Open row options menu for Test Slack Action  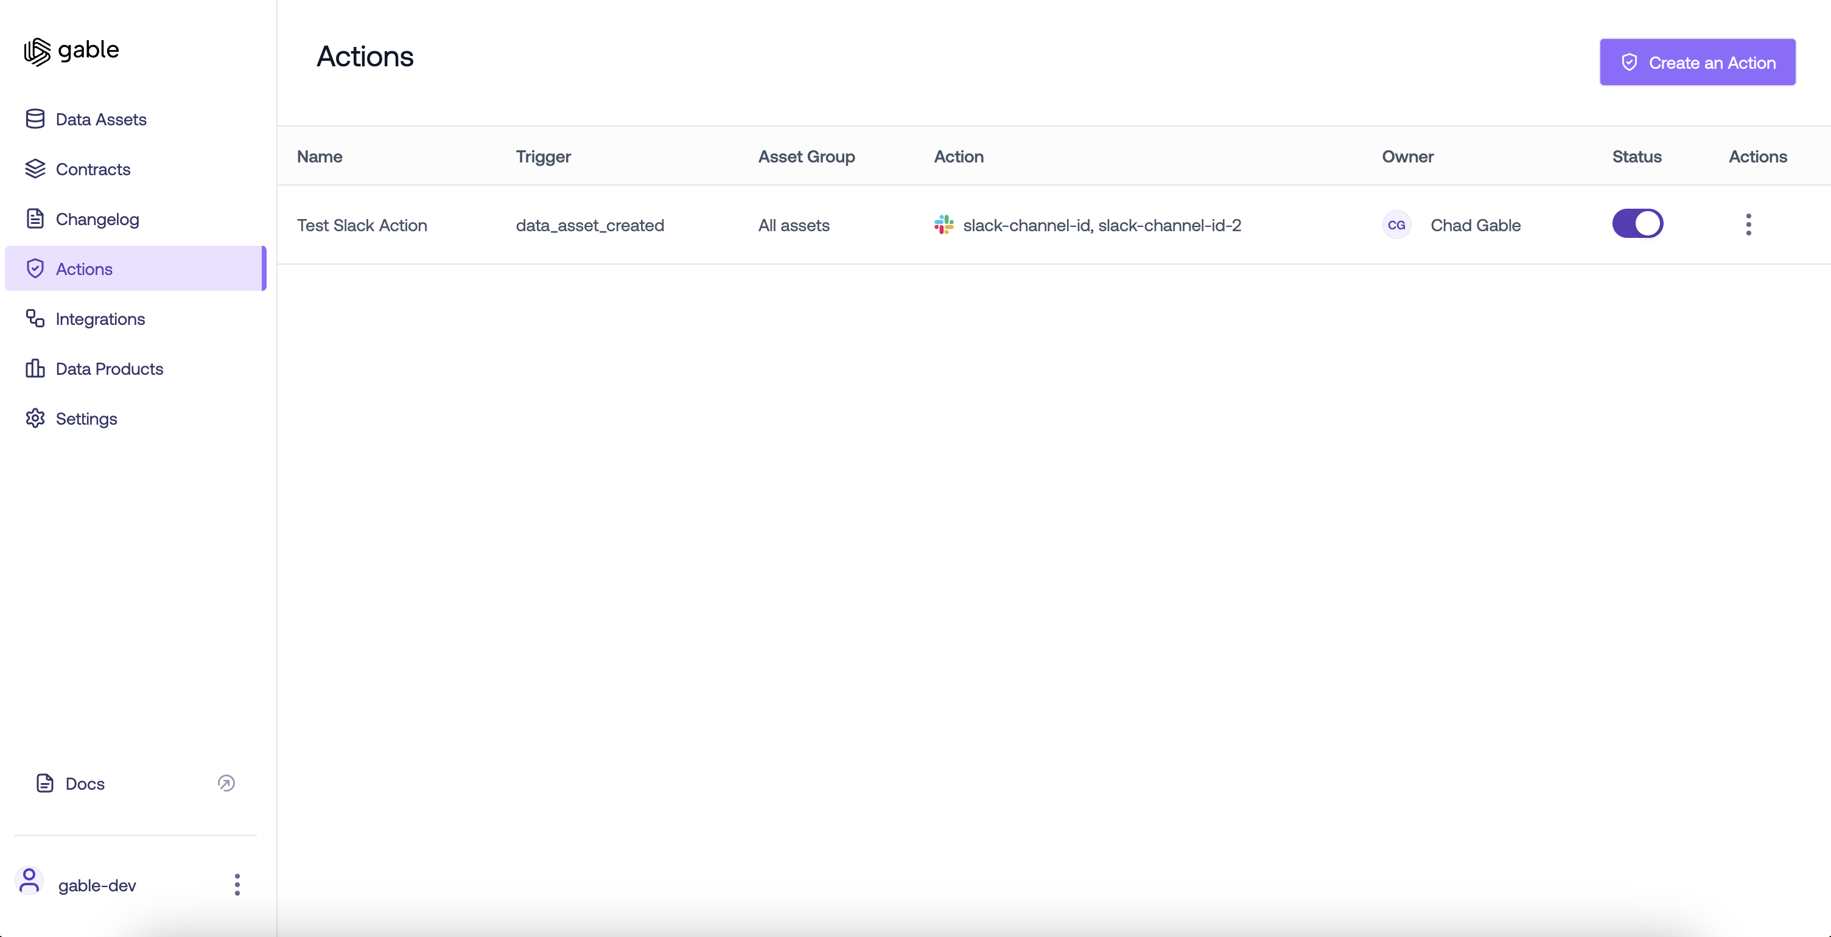click(1748, 225)
